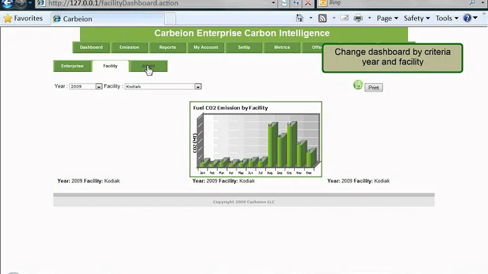Click the Copyright 2009 Carbeion LLC text

click(244, 201)
